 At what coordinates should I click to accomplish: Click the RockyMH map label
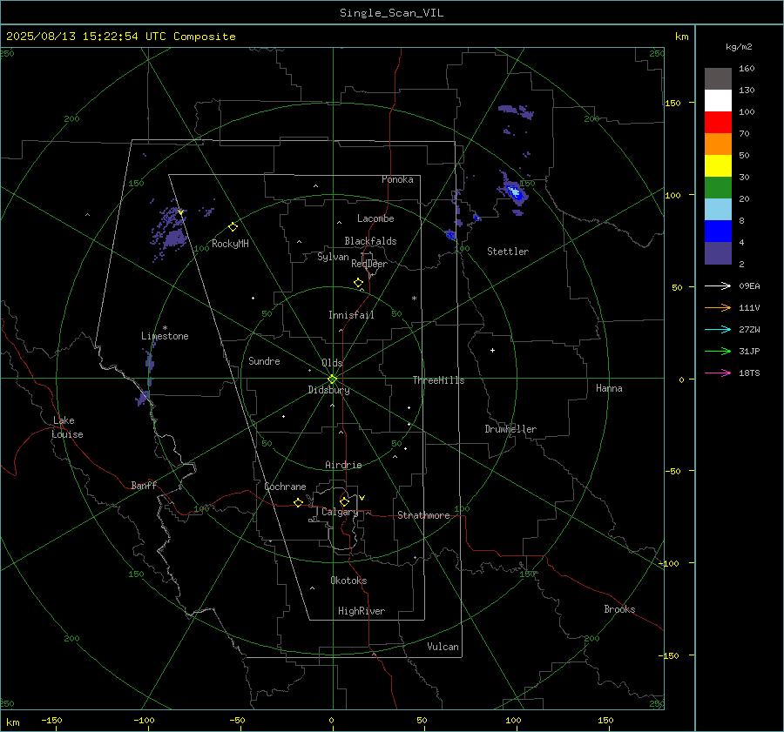point(230,244)
